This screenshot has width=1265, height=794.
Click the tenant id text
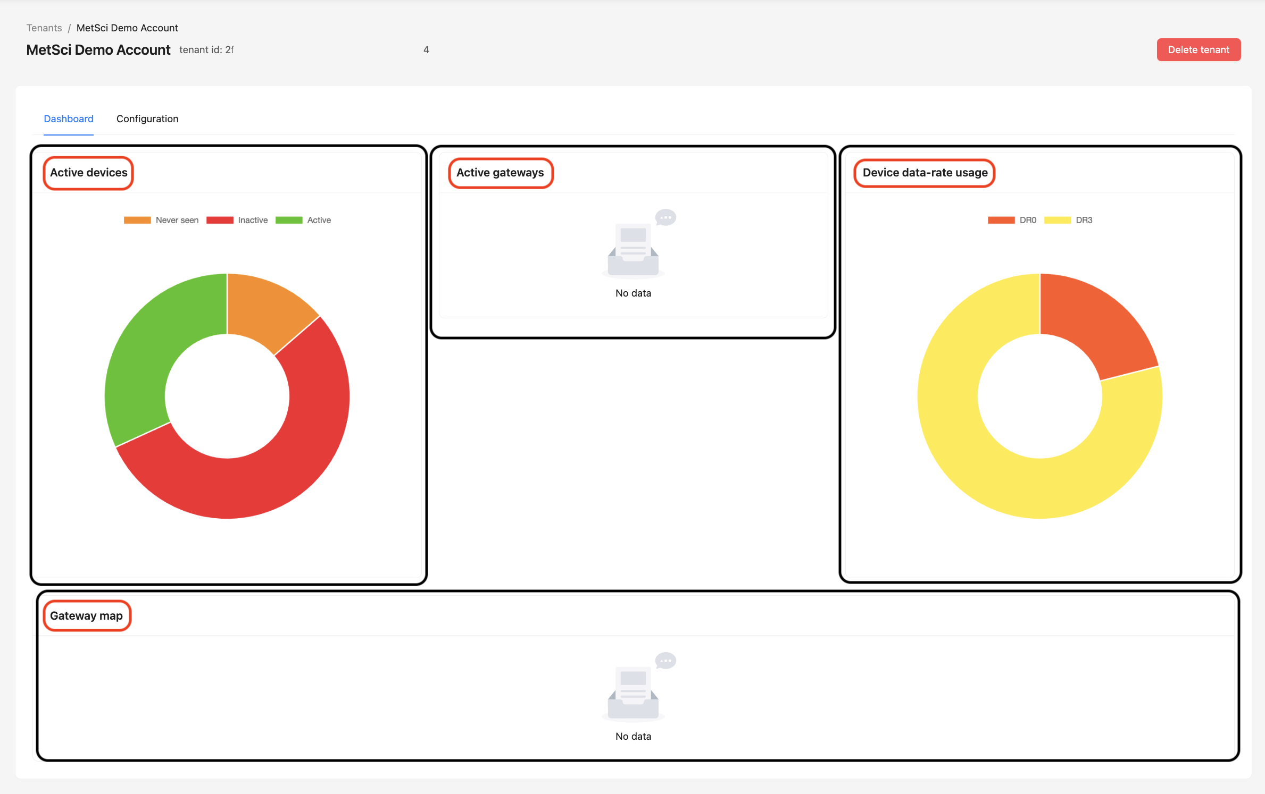206,50
